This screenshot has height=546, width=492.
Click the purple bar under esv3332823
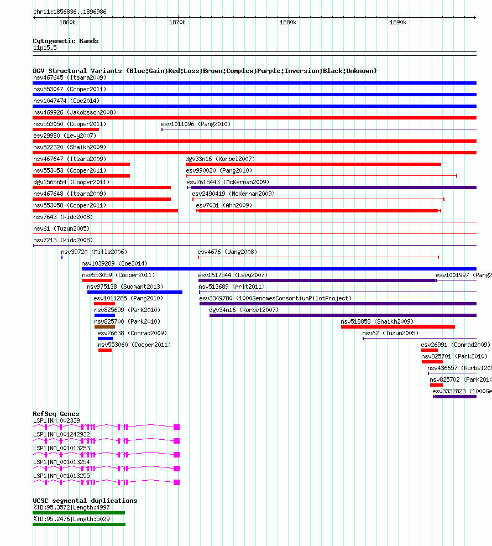tap(455, 397)
